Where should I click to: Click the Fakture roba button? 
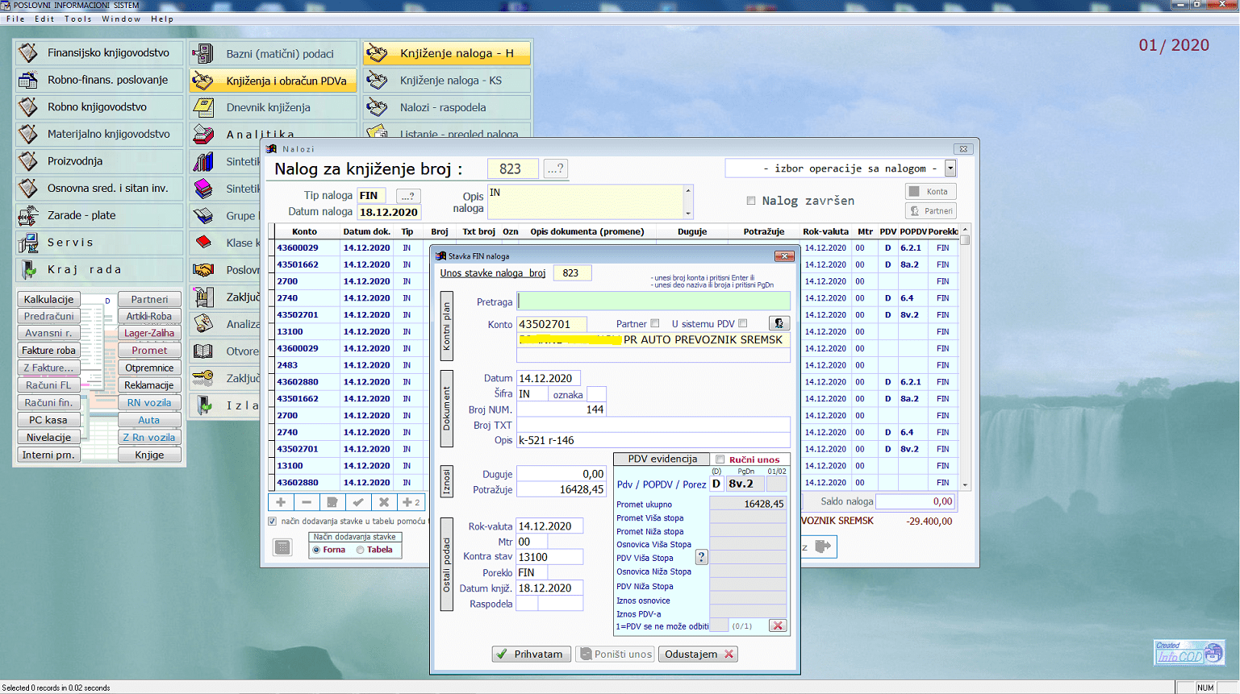click(x=48, y=350)
